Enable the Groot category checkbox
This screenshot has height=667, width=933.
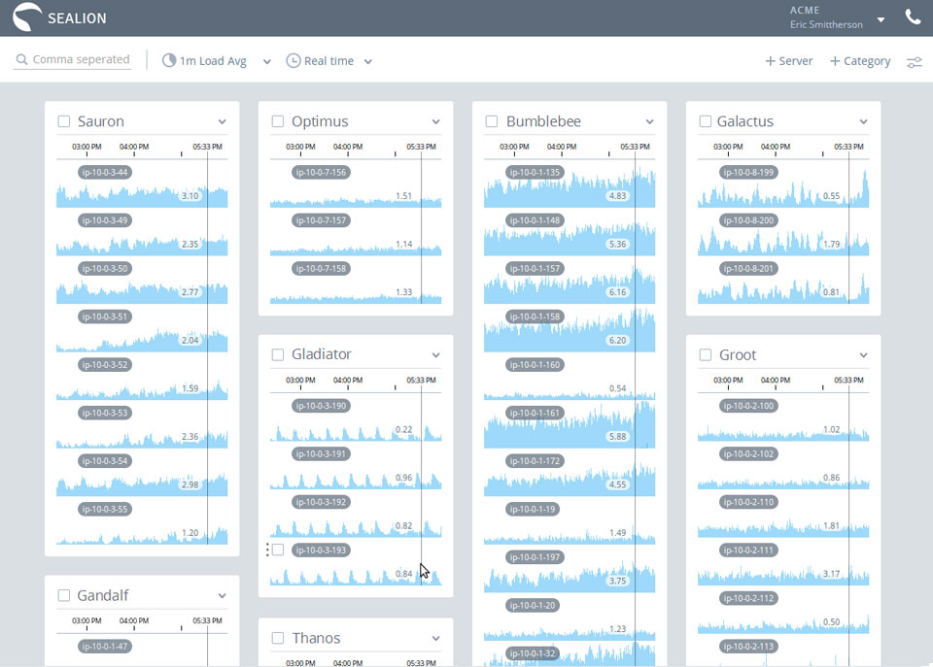coord(706,354)
